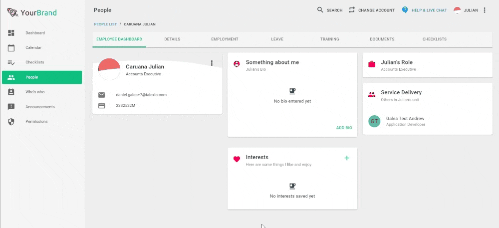The image size is (499, 228).
Task: Click the People page title
Action: tap(102, 10)
